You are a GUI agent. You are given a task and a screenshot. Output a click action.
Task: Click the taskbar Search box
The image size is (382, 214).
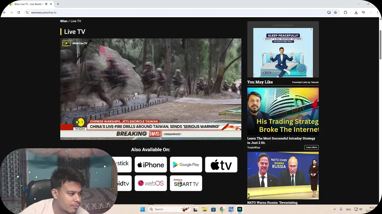tap(170, 209)
